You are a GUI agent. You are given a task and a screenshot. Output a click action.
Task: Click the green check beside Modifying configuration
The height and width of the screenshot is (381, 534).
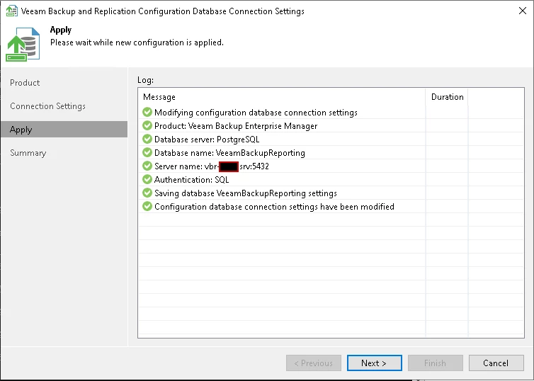coord(147,113)
